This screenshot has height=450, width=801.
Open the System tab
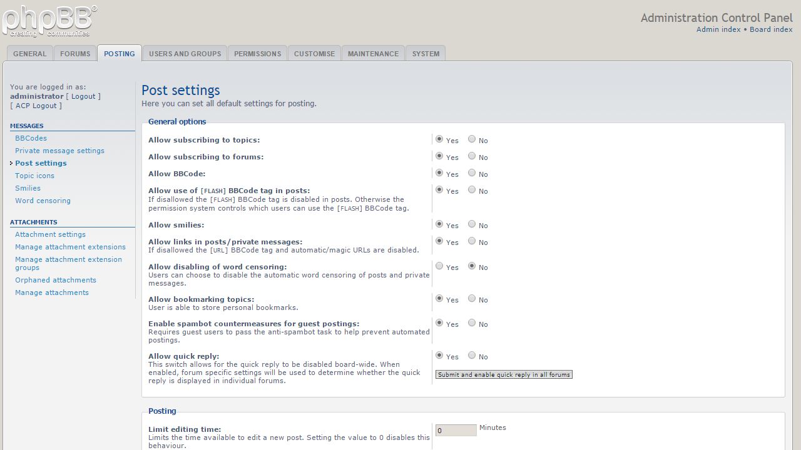[x=426, y=54]
